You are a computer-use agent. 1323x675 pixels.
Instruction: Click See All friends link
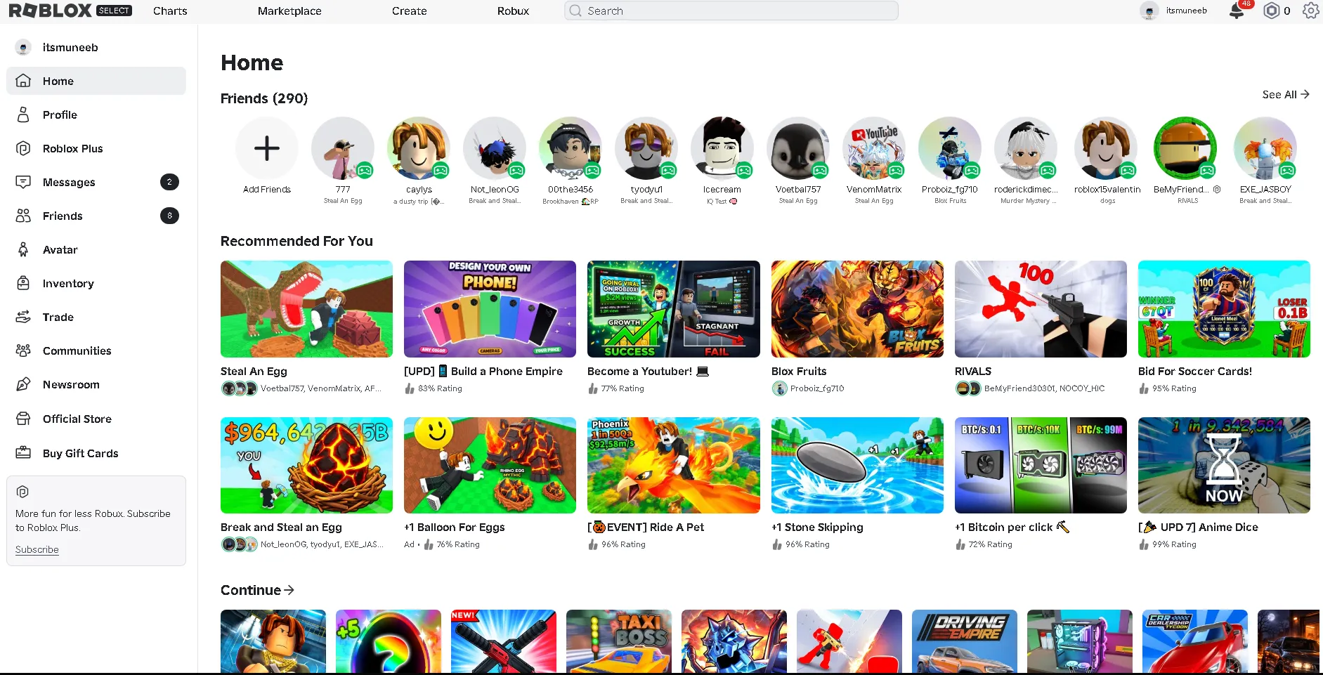pyautogui.click(x=1286, y=94)
